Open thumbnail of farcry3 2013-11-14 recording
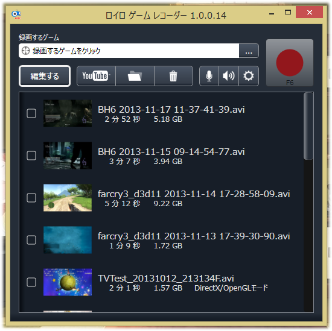Image resolution: width=332 pixels, height=331 pixels. click(x=68, y=198)
